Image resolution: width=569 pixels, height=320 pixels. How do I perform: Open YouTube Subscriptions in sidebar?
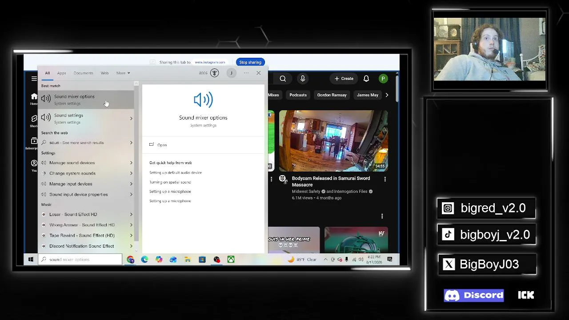[34, 143]
